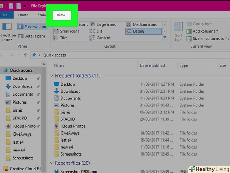
Task: Click the Quick access address bar
Action: [130, 55]
